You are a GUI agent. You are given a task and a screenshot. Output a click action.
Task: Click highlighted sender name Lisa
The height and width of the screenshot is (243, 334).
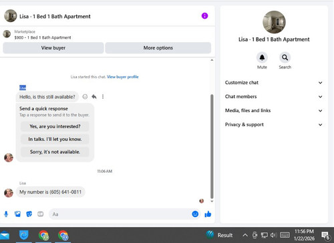click(x=23, y=87)
